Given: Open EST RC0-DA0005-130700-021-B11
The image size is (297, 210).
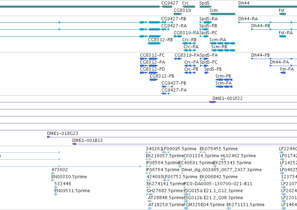Looking at the screenshot, I should tap(218, 184).
